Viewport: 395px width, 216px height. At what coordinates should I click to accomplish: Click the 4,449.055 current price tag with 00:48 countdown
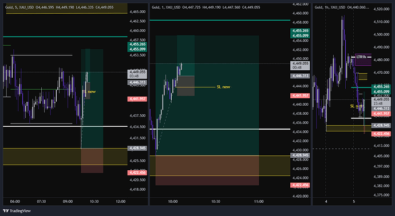pos(300,65)
